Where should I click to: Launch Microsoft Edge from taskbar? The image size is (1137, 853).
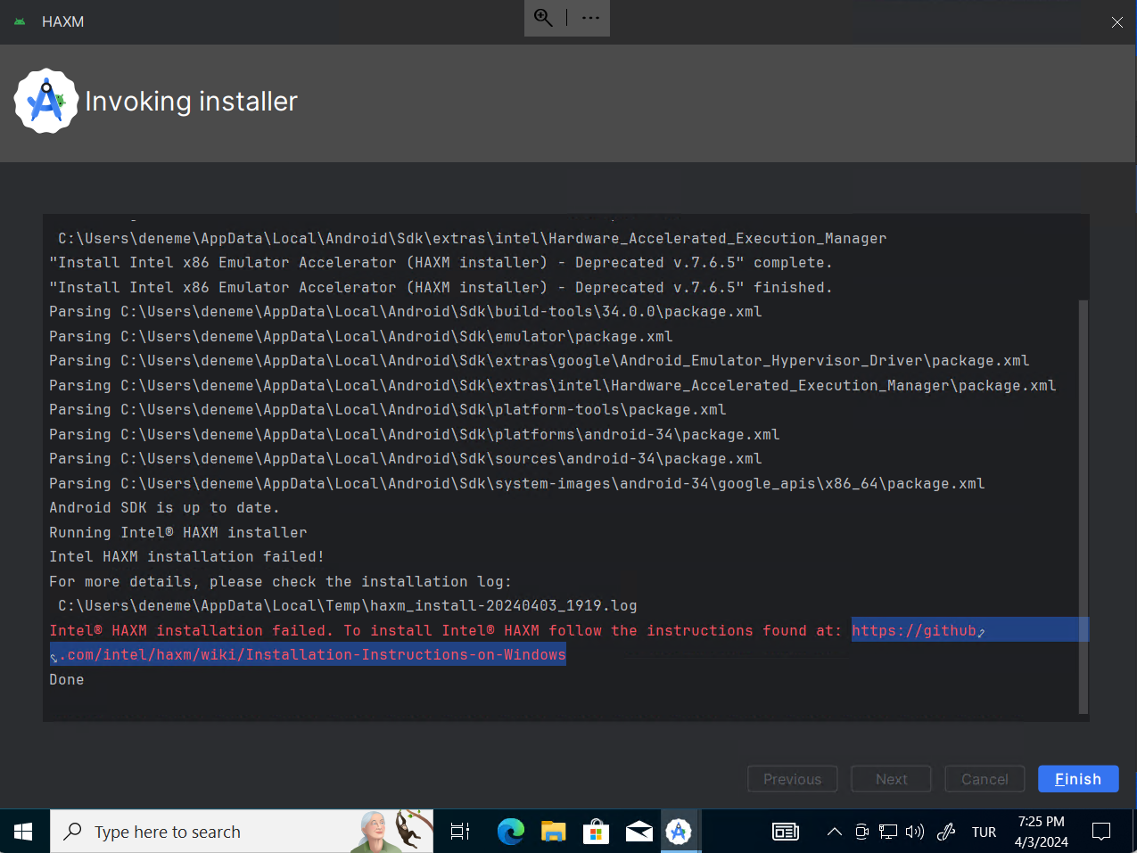pyautogui.click(x=510, y=832)
